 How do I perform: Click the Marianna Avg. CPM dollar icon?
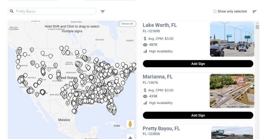point(145,90)
